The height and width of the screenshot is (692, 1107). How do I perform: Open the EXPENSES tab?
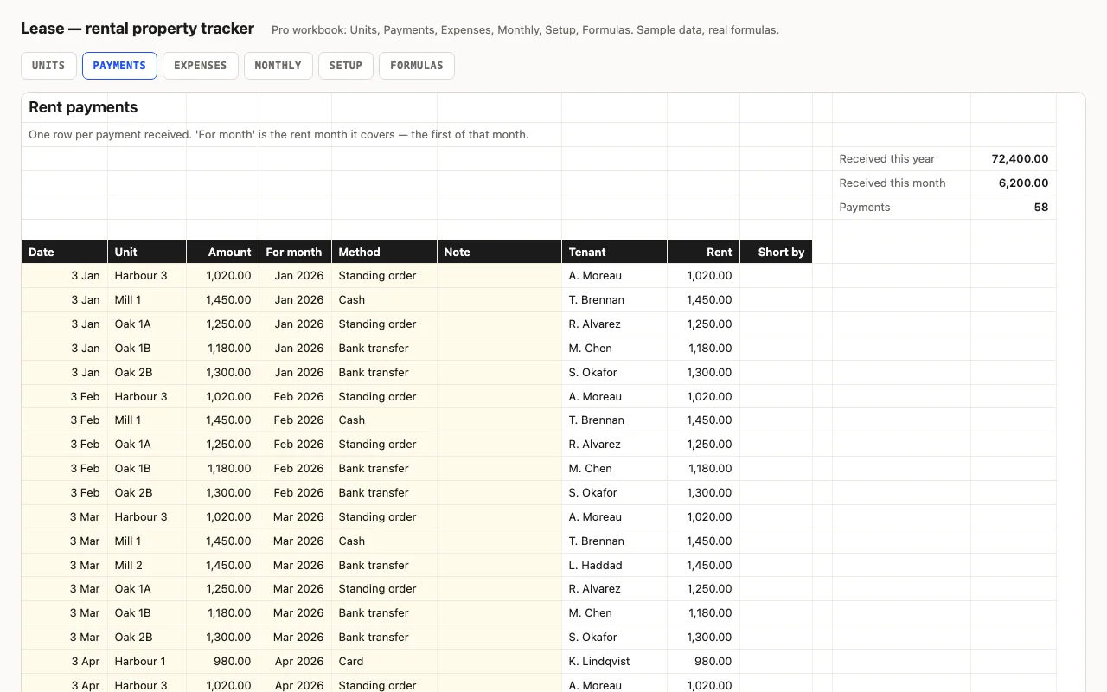tap(201, 66)
